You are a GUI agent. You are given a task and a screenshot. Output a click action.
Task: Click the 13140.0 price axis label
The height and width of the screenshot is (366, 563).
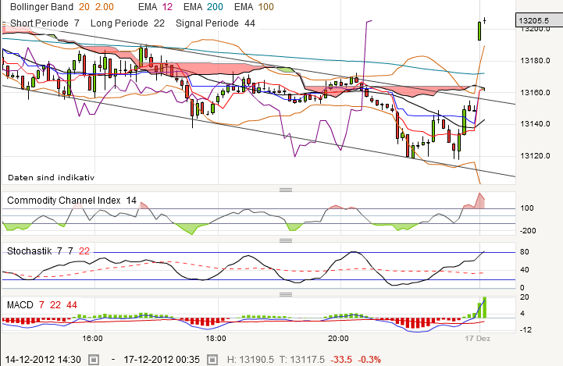pyautogui.click(x=536, y=124)
